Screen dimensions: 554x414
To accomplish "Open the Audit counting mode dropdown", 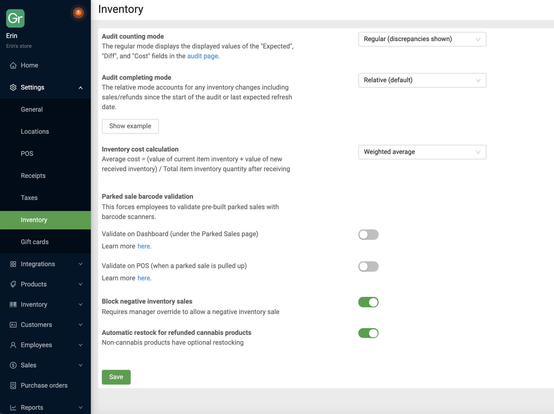I will pyautogui.click(x=422, y=39).
